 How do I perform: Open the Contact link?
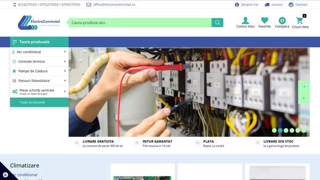click(x=301, y=5)
